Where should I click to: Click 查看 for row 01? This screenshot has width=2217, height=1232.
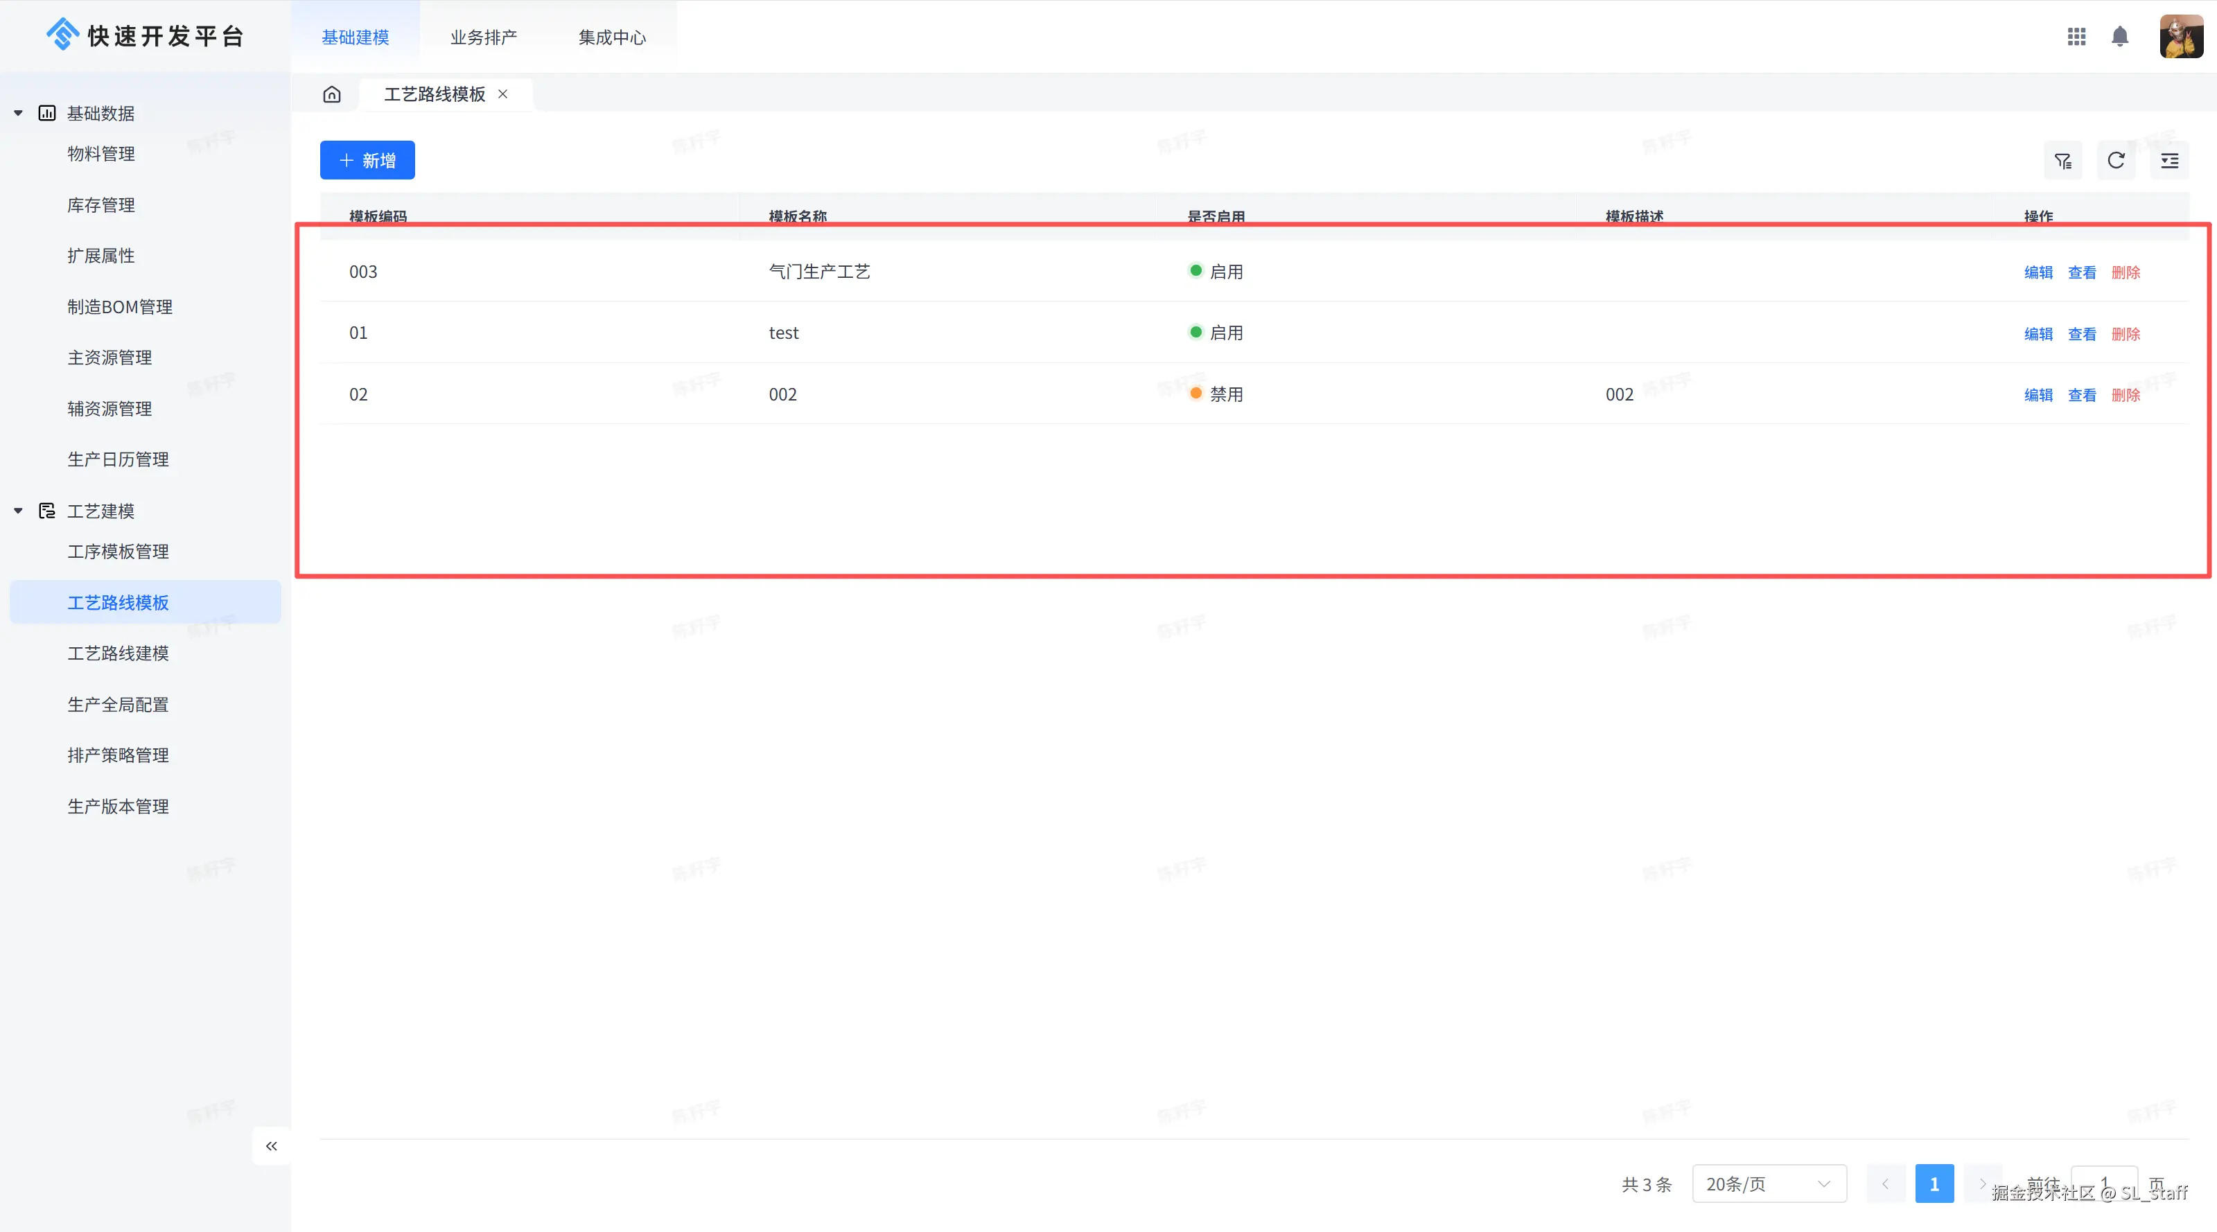pos(2082,334)
